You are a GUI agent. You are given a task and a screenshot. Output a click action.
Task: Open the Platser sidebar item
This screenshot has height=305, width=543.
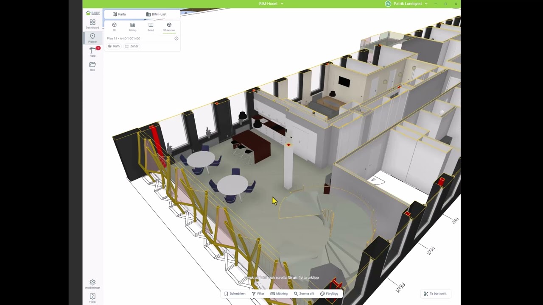pos(92,38)
